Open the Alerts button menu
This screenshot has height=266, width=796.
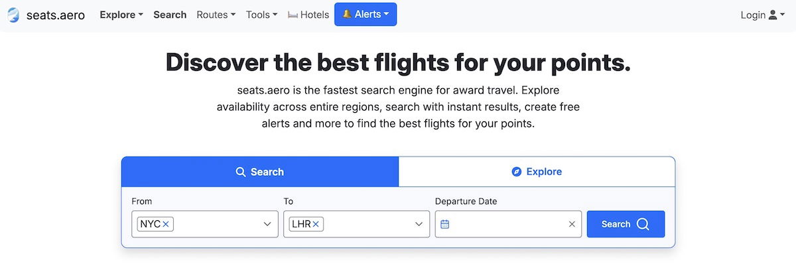pos(365,15)
